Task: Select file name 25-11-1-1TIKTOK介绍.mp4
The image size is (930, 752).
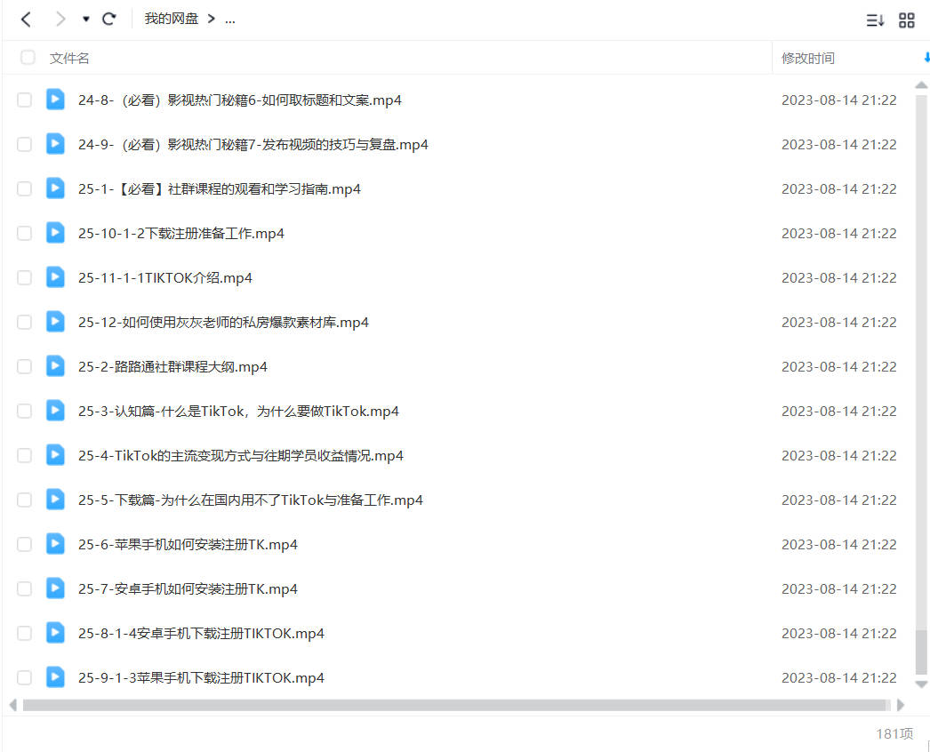Action: click(164, 278)
